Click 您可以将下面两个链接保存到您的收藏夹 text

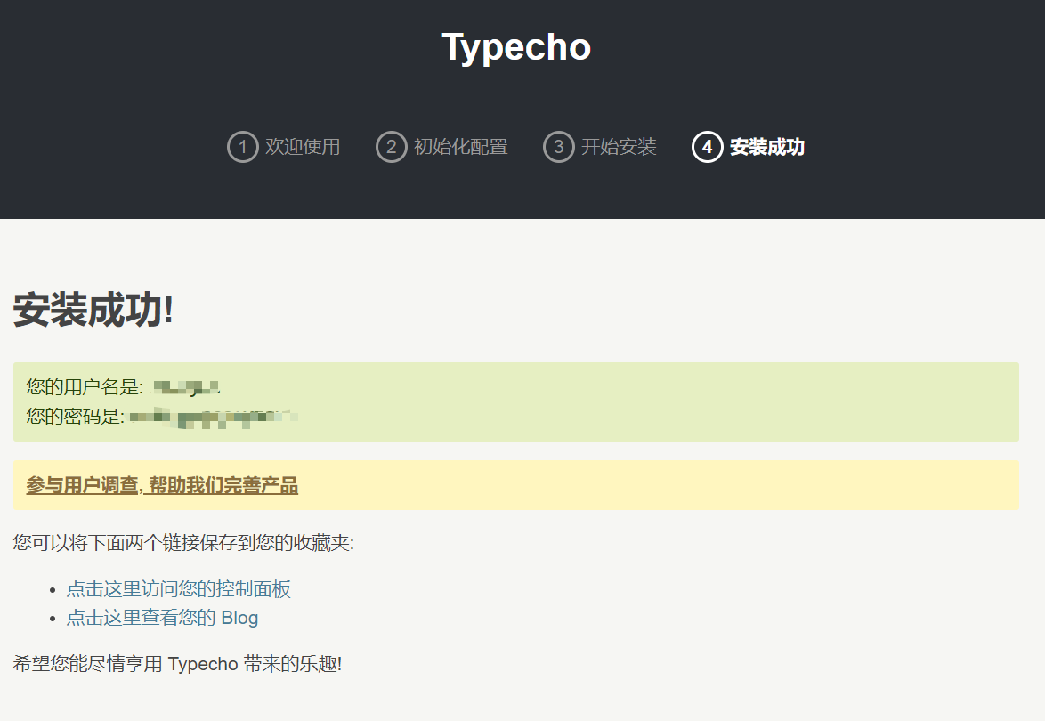(x=183, y=542)
